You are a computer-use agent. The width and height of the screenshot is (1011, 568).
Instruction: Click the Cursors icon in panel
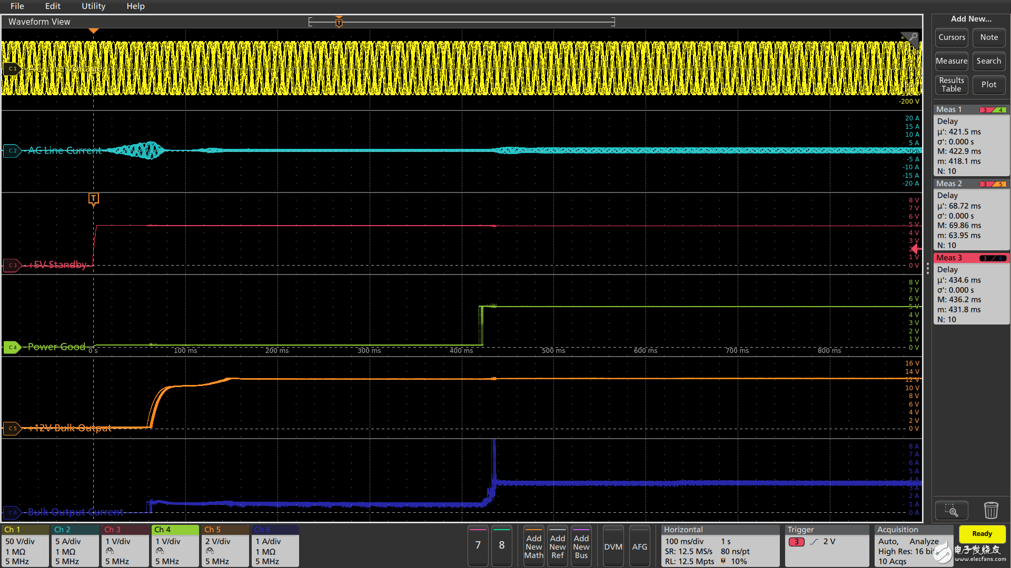[x=951, y=37]
